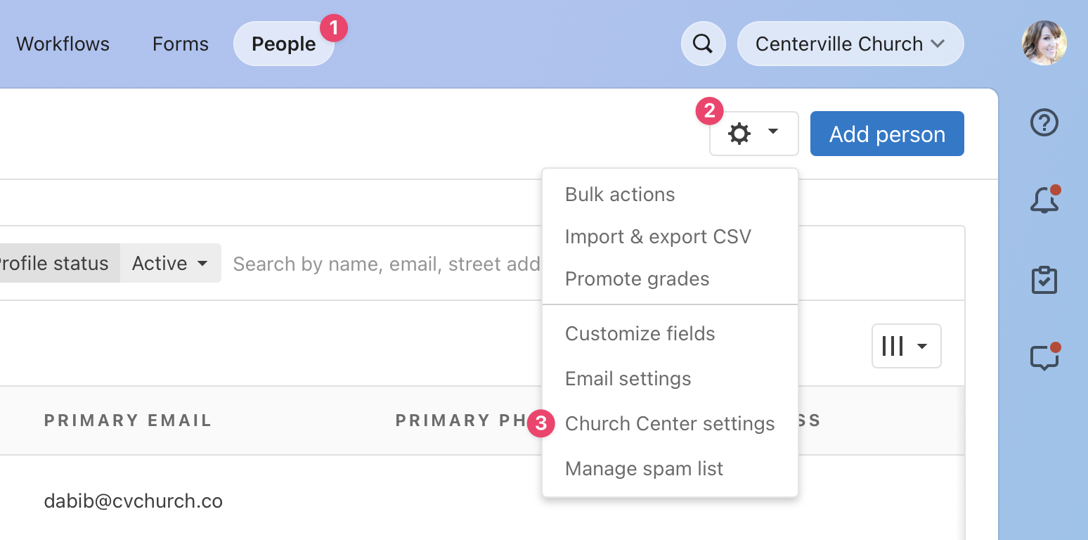Choose Church Center settings
Screen dimensions: 1088x540
pyautogui.click(x=669, y=424)
